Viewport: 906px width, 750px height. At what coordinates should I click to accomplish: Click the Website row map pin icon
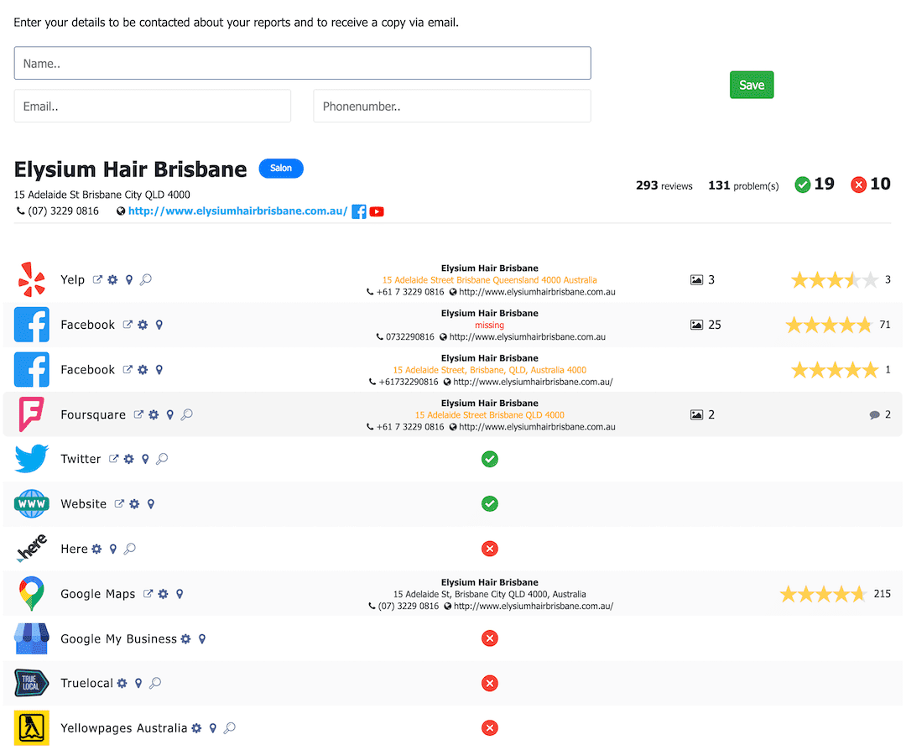151,504
